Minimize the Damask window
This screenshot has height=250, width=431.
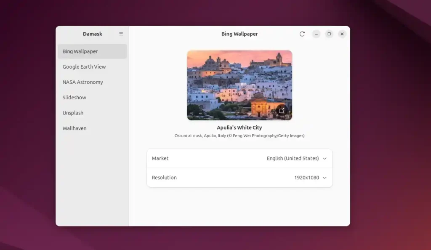click(x=316, y=34)
